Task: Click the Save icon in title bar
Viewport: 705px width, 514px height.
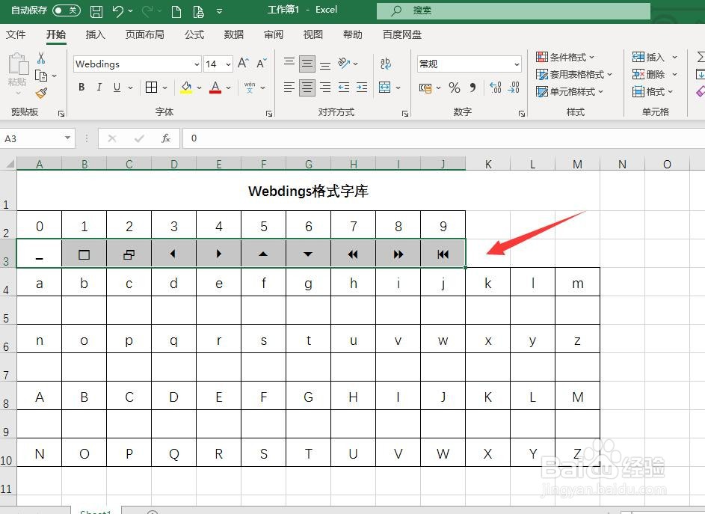Action: (96, 11)
